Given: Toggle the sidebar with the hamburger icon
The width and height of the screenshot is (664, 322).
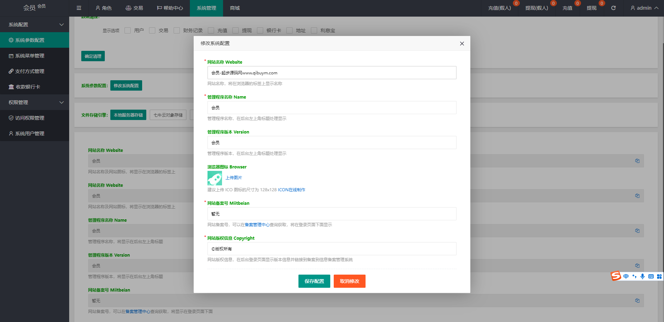Looking at the screenshot, I should point(79,8).
